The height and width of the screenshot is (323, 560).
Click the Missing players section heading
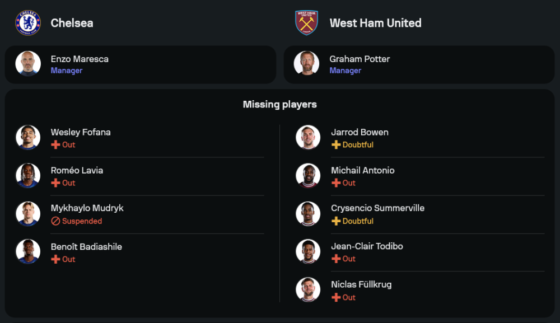coord(279,104)
